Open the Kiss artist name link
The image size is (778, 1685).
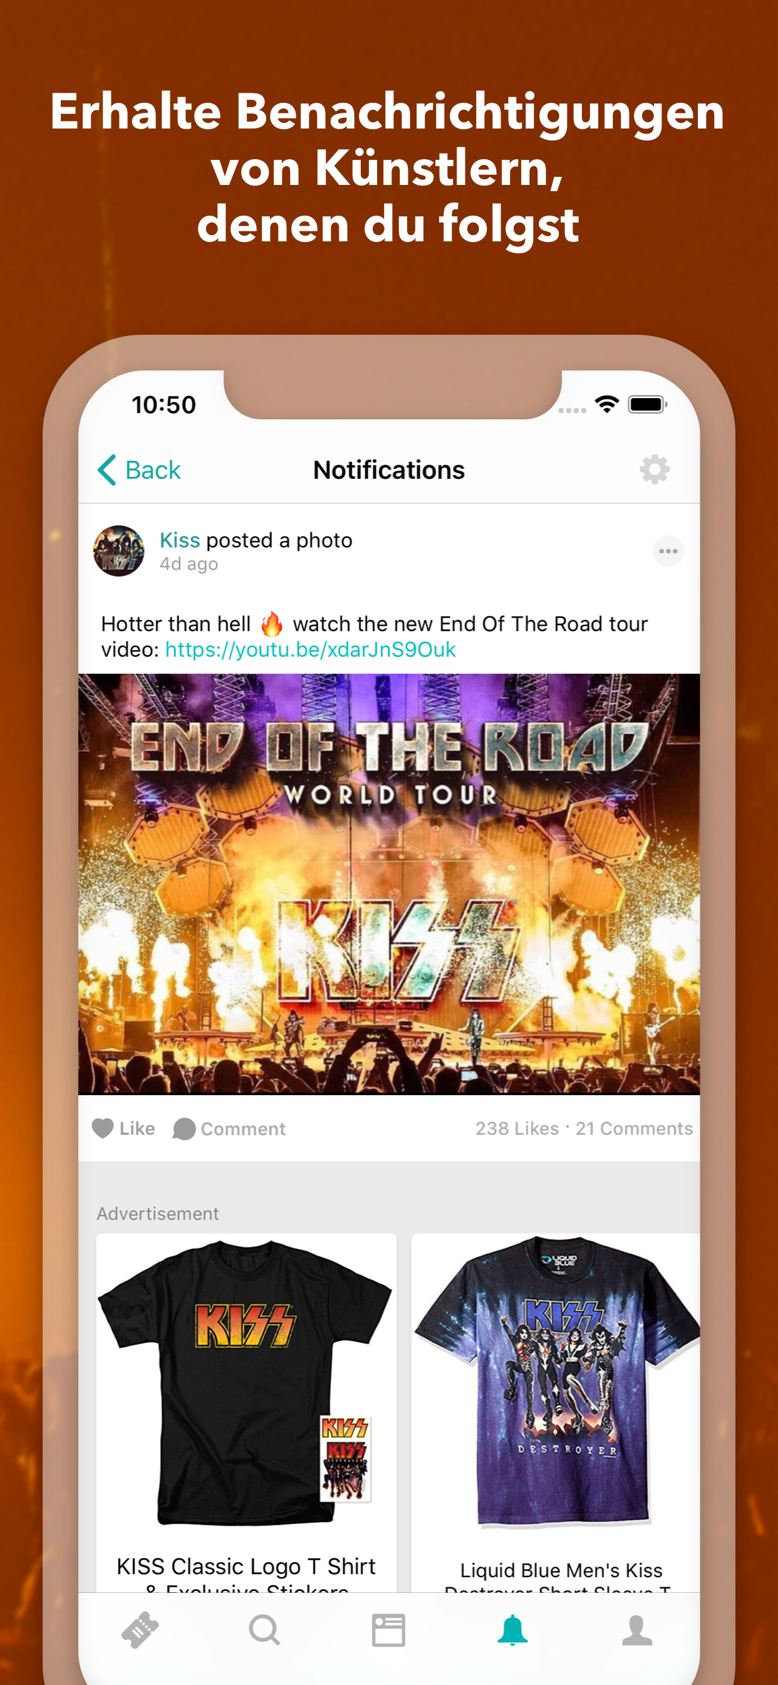click(180, 540)
